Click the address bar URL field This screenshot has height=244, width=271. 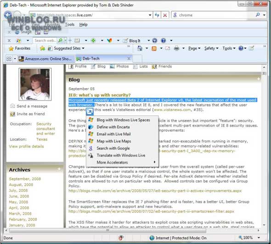(89, 15)
